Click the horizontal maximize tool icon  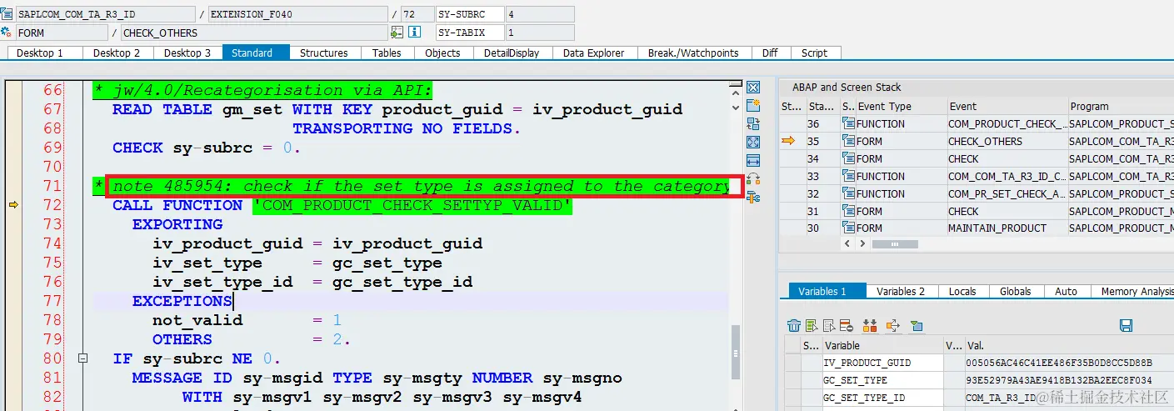[753, 160]
